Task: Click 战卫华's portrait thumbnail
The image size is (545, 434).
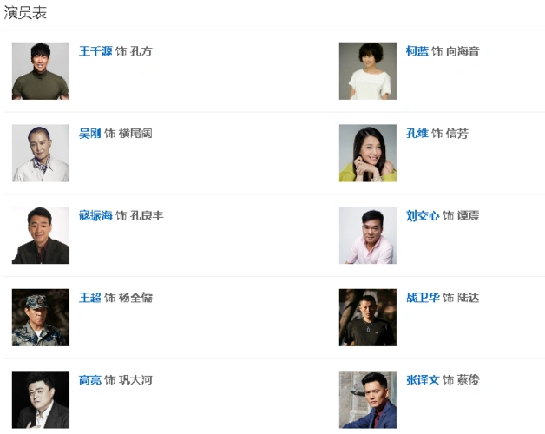Action: (x=367, y=318)
